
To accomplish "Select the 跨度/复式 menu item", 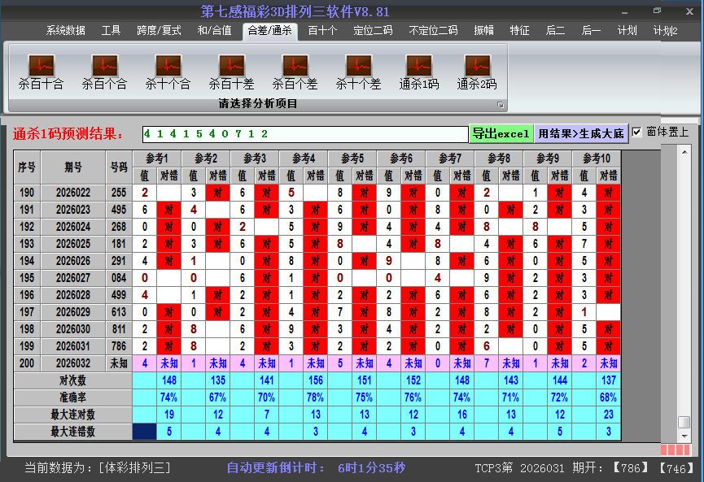I will [159, 31].
